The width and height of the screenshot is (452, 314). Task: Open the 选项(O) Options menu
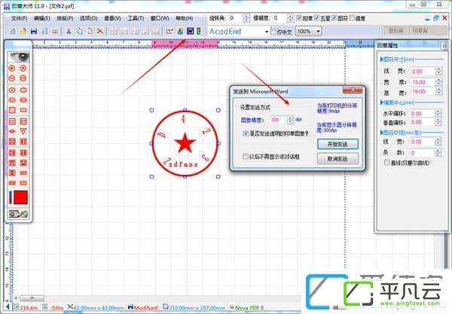click(x=88, y=18)
